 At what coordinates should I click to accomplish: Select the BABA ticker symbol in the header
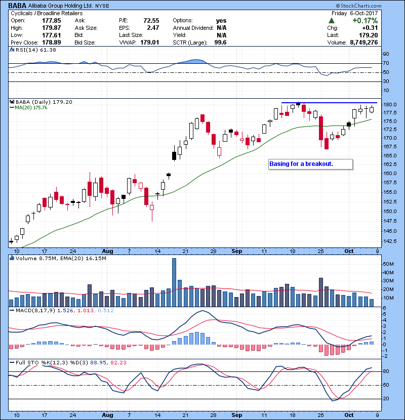click(17, 6)
